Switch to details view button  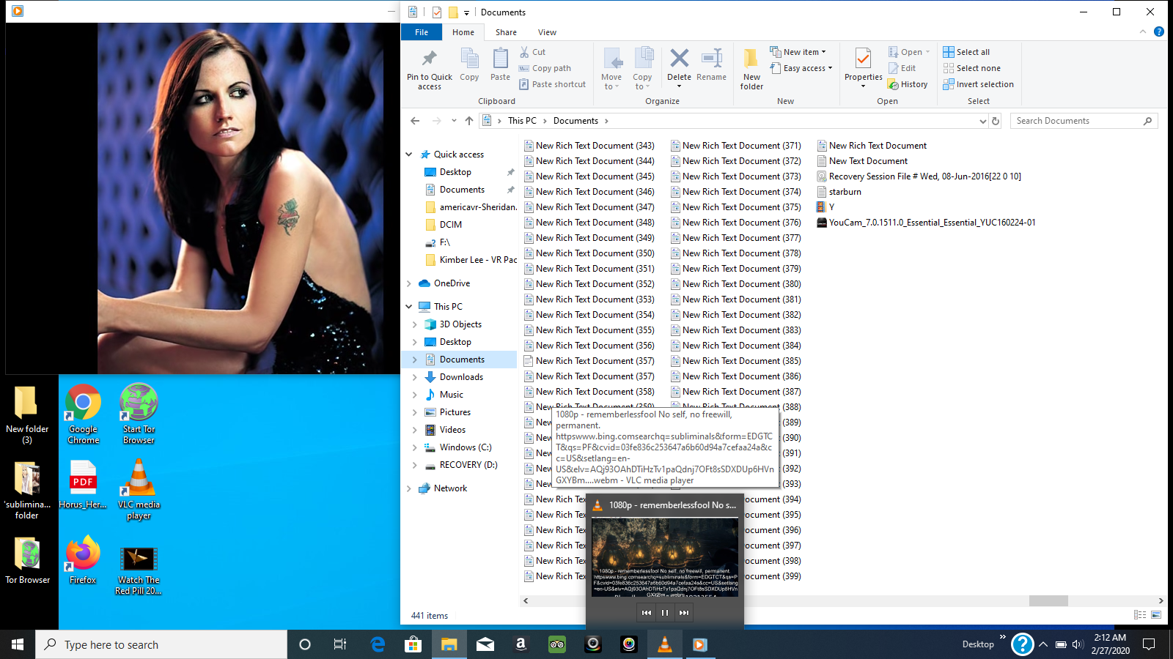[x=1140, y=615]
